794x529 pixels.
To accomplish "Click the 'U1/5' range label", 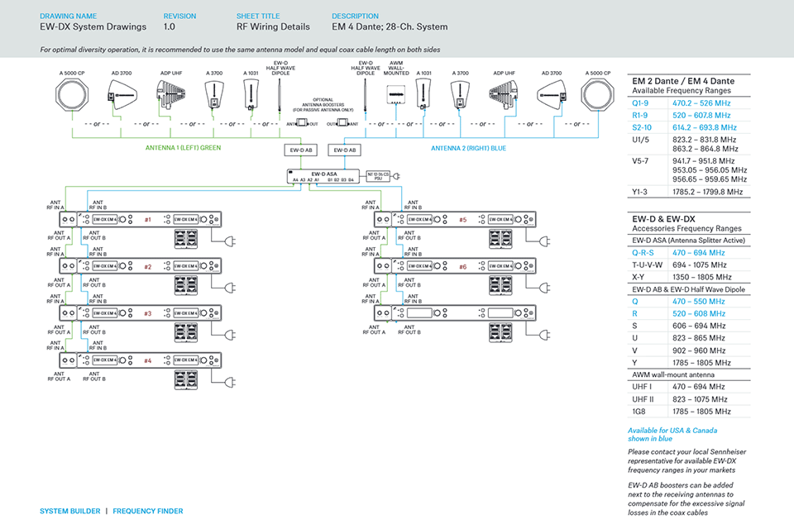I will (640, 140).
